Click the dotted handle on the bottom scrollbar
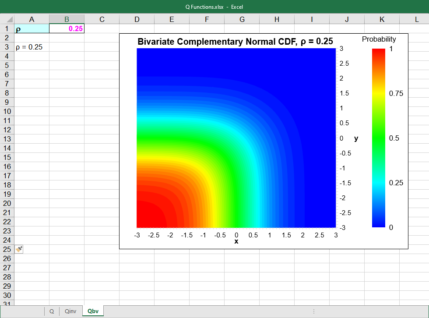This screenshot has width=429, height=318. [x=313, y=311]
